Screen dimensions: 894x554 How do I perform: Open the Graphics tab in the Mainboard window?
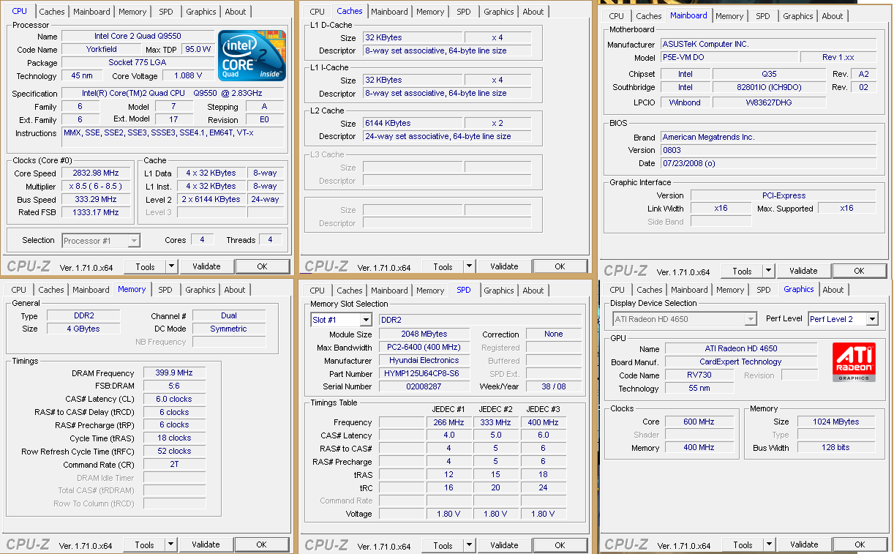[797, 16]
